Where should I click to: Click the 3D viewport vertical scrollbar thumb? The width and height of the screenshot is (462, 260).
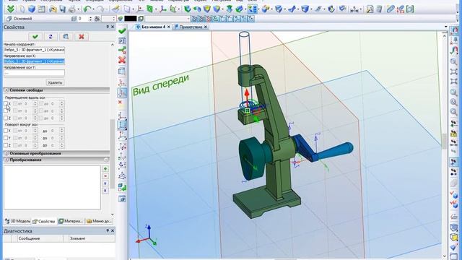point(445,142)
